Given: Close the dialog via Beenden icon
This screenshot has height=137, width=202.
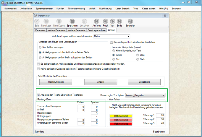Looking at the screenshot, I should tap(130, 21).
